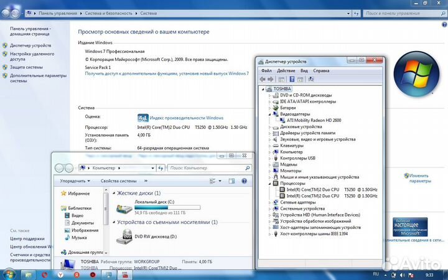Show more Explorer toolbar commands via » chevron

[x=146, y=181]
